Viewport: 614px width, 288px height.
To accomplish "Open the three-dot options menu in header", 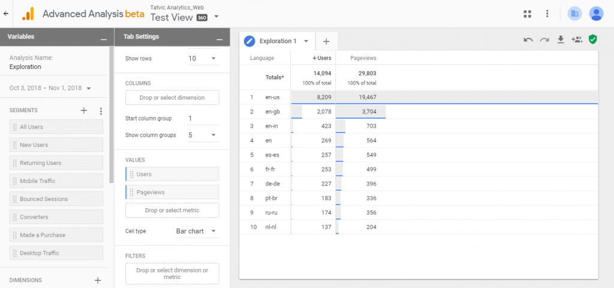I will [x=547, y=14].
